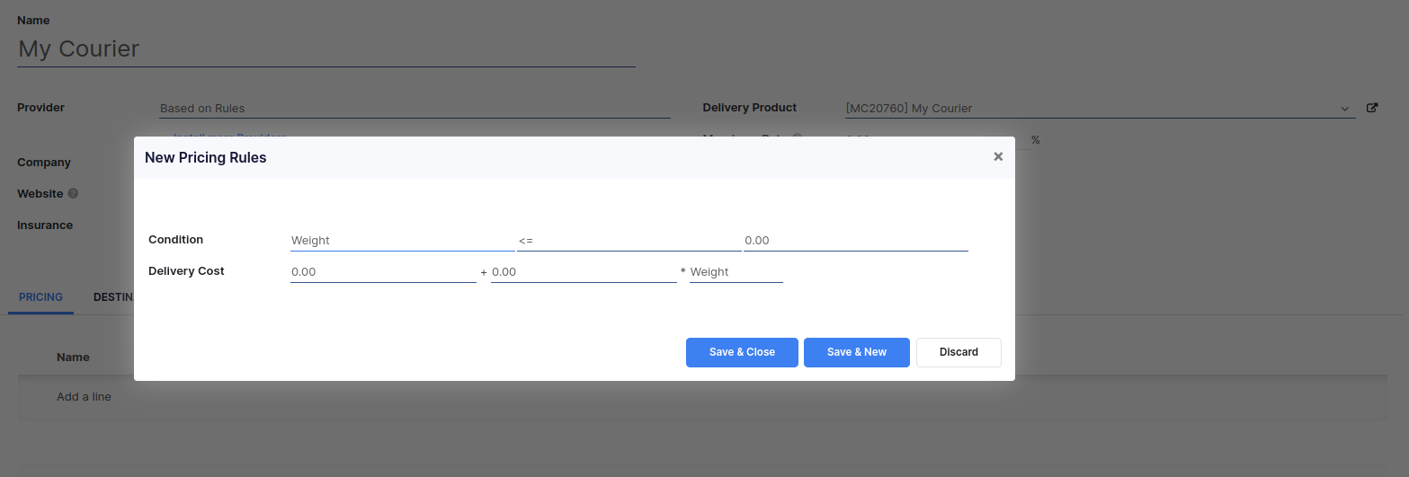Screen dimensions: 1409x477
Task: Open the Delivery Product external link icon
Action: pos(1372,108)
